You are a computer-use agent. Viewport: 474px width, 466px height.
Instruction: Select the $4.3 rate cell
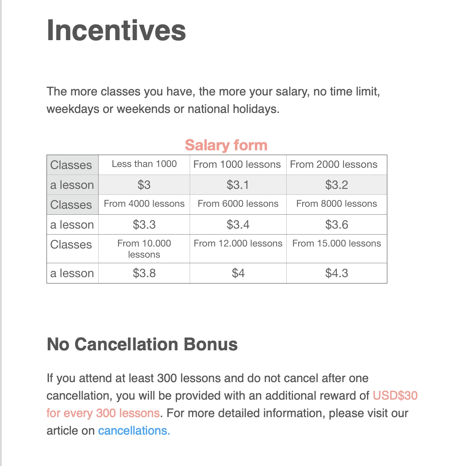pos(337,273)
